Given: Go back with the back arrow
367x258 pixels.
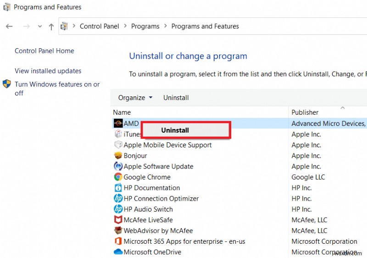Looking at the screenshot, I should pyautogui.click(x=9, y=27).
